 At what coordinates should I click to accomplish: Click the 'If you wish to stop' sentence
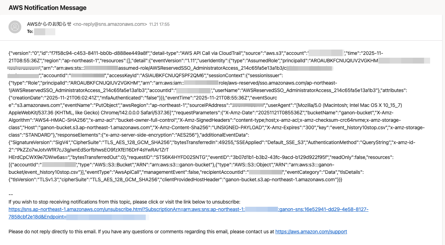pyautogui.click(x=124, y=202)
